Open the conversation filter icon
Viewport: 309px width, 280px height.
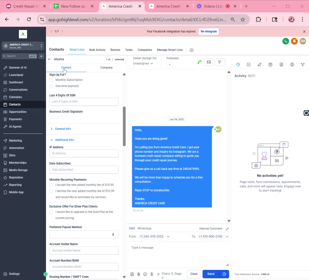pos(220,62)
